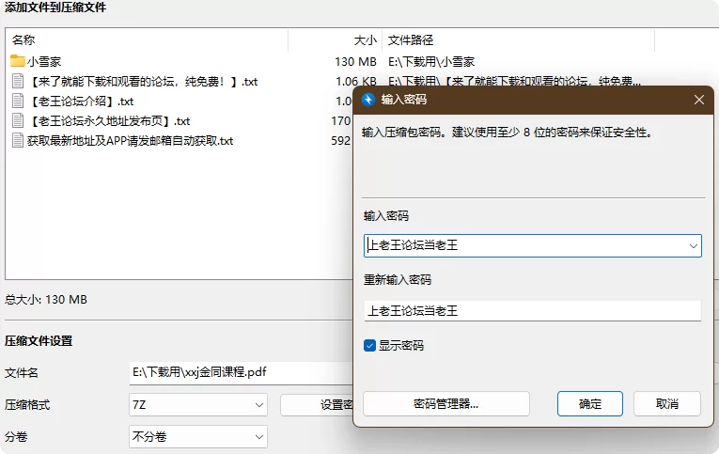
Task: Open the 分卷 不分卷 dropdown
Action: (x=198, y=436)
